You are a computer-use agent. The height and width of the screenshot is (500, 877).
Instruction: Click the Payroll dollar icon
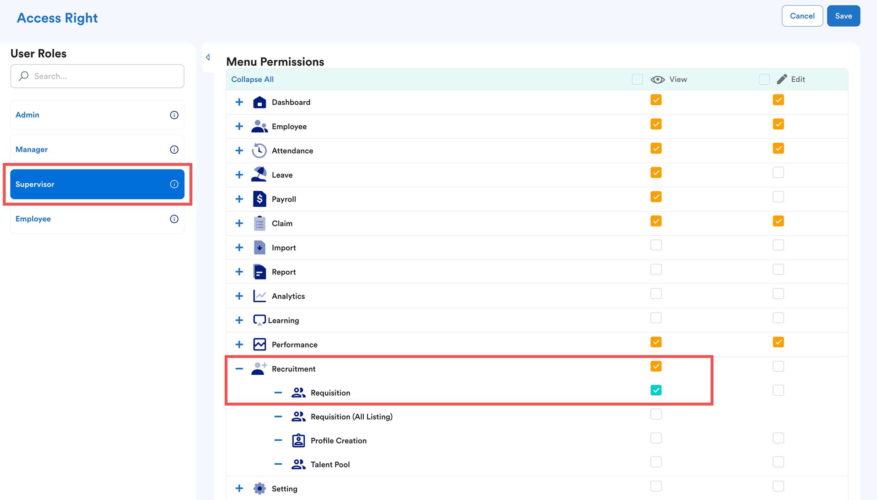point(260,199)
